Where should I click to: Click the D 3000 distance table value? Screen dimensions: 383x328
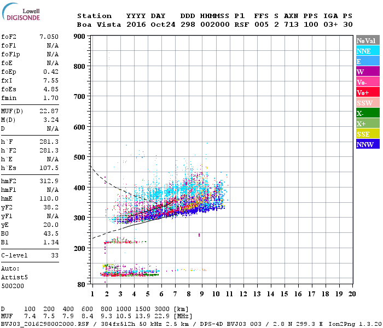coord(162,309)
